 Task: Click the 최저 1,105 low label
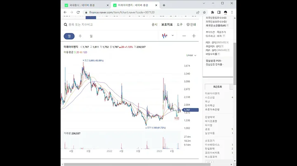[156, 128]
